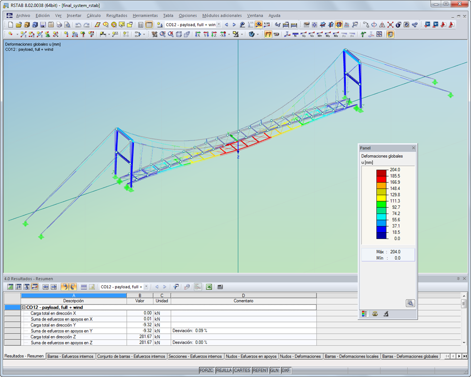This screenshot has height=377, width=471.
Task: Click the Save file icon
Action: pyautogui.click(x=43, y=25)
